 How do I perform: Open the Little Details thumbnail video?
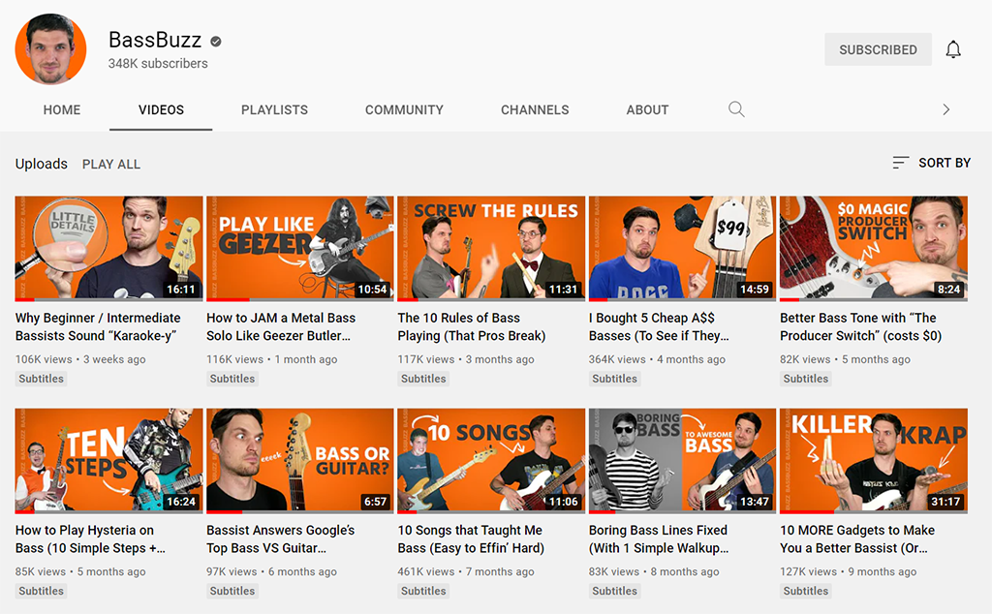click(108, 247)
